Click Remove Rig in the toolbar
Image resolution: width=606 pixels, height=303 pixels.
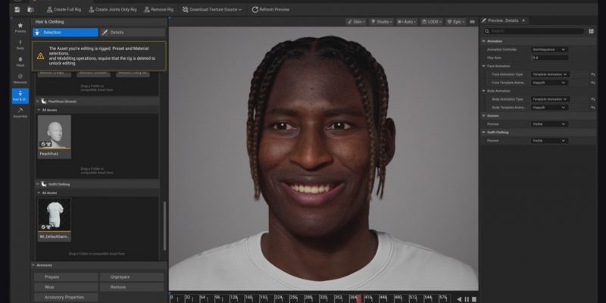[158, 9]
